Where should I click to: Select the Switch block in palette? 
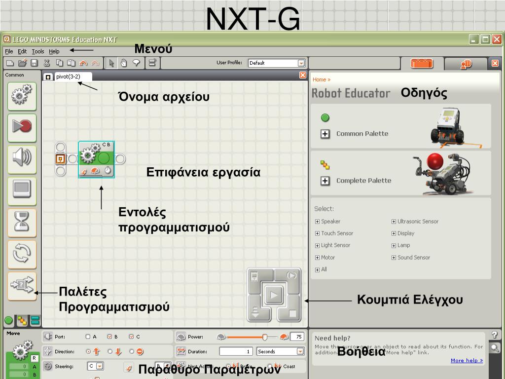tap(22, 286)
